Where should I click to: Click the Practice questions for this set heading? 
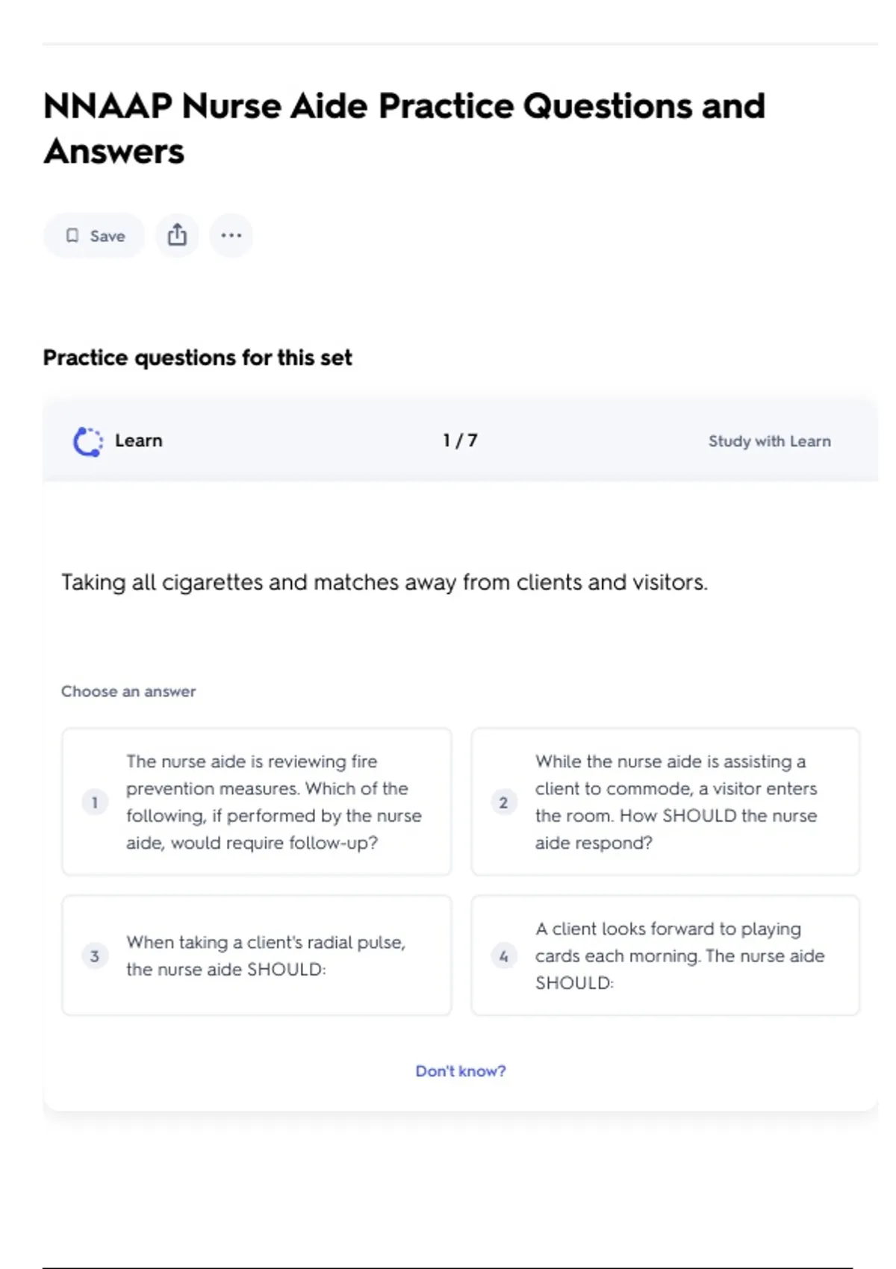[x=197, y=358]
